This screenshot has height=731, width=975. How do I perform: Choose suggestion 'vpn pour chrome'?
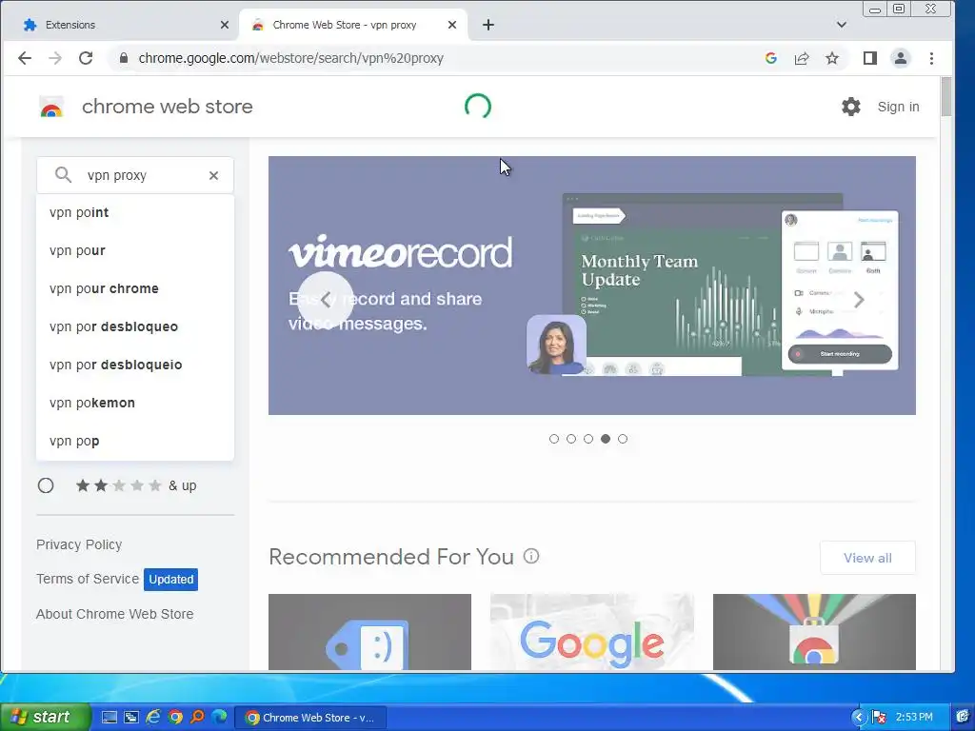tap(135, 288)
